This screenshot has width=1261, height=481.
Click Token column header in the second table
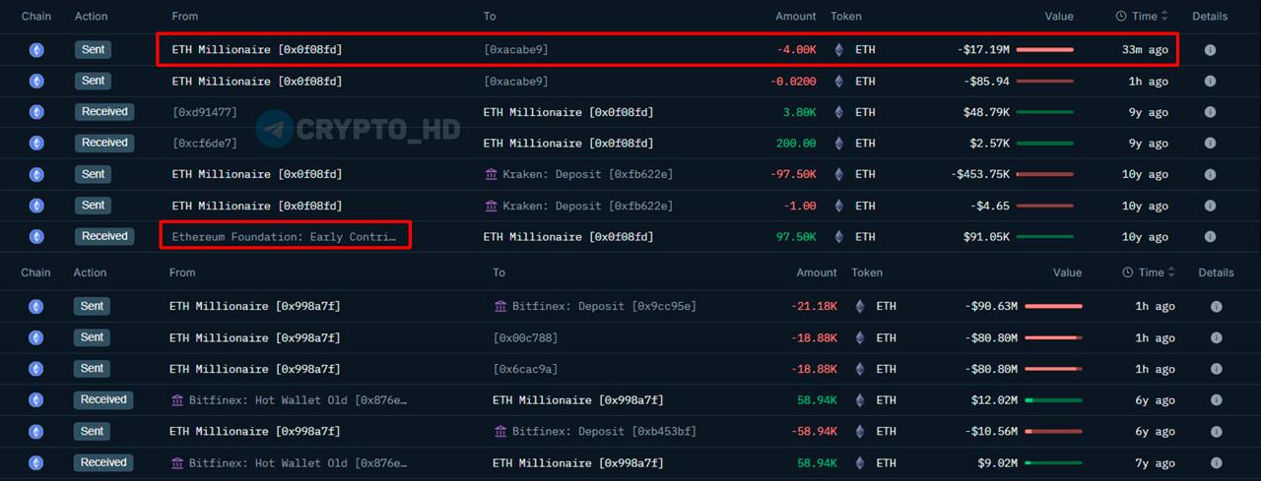pyautogui.click(x=867, y=272)
